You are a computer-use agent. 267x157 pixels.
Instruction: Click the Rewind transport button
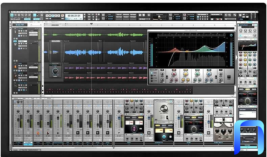(x=47, y=16)
